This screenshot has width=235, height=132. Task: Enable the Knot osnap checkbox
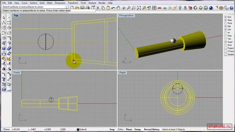[225, 45]
